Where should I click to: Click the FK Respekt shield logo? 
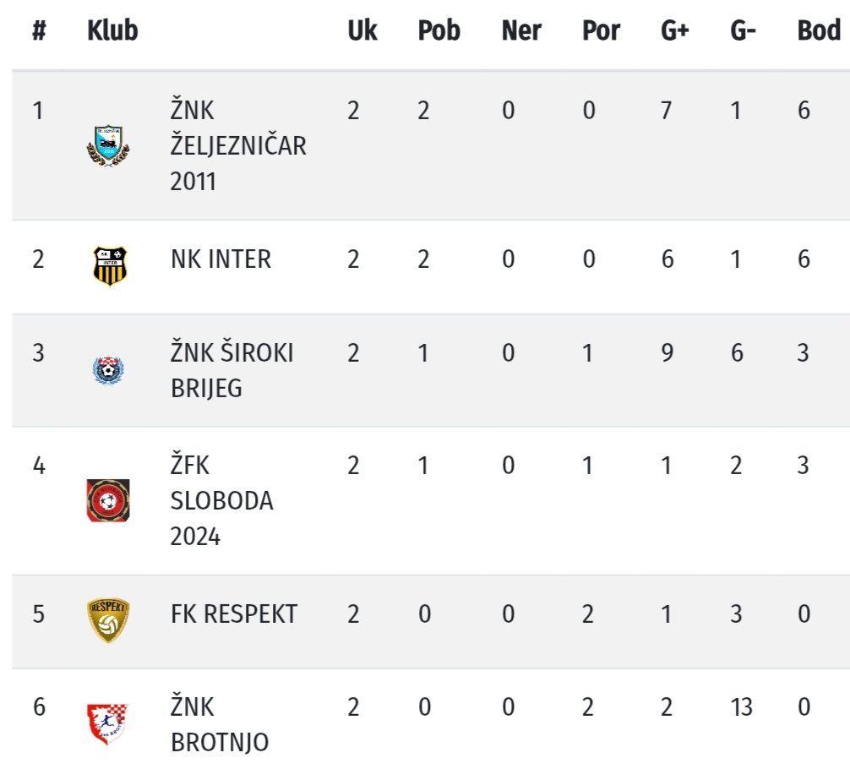[108, 620]
